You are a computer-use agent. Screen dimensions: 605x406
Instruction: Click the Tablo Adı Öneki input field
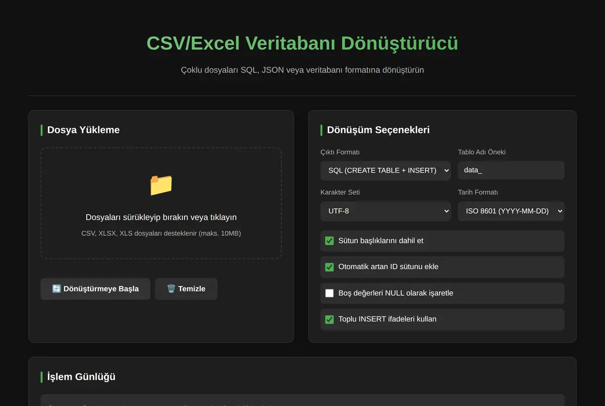click(511, 170)
